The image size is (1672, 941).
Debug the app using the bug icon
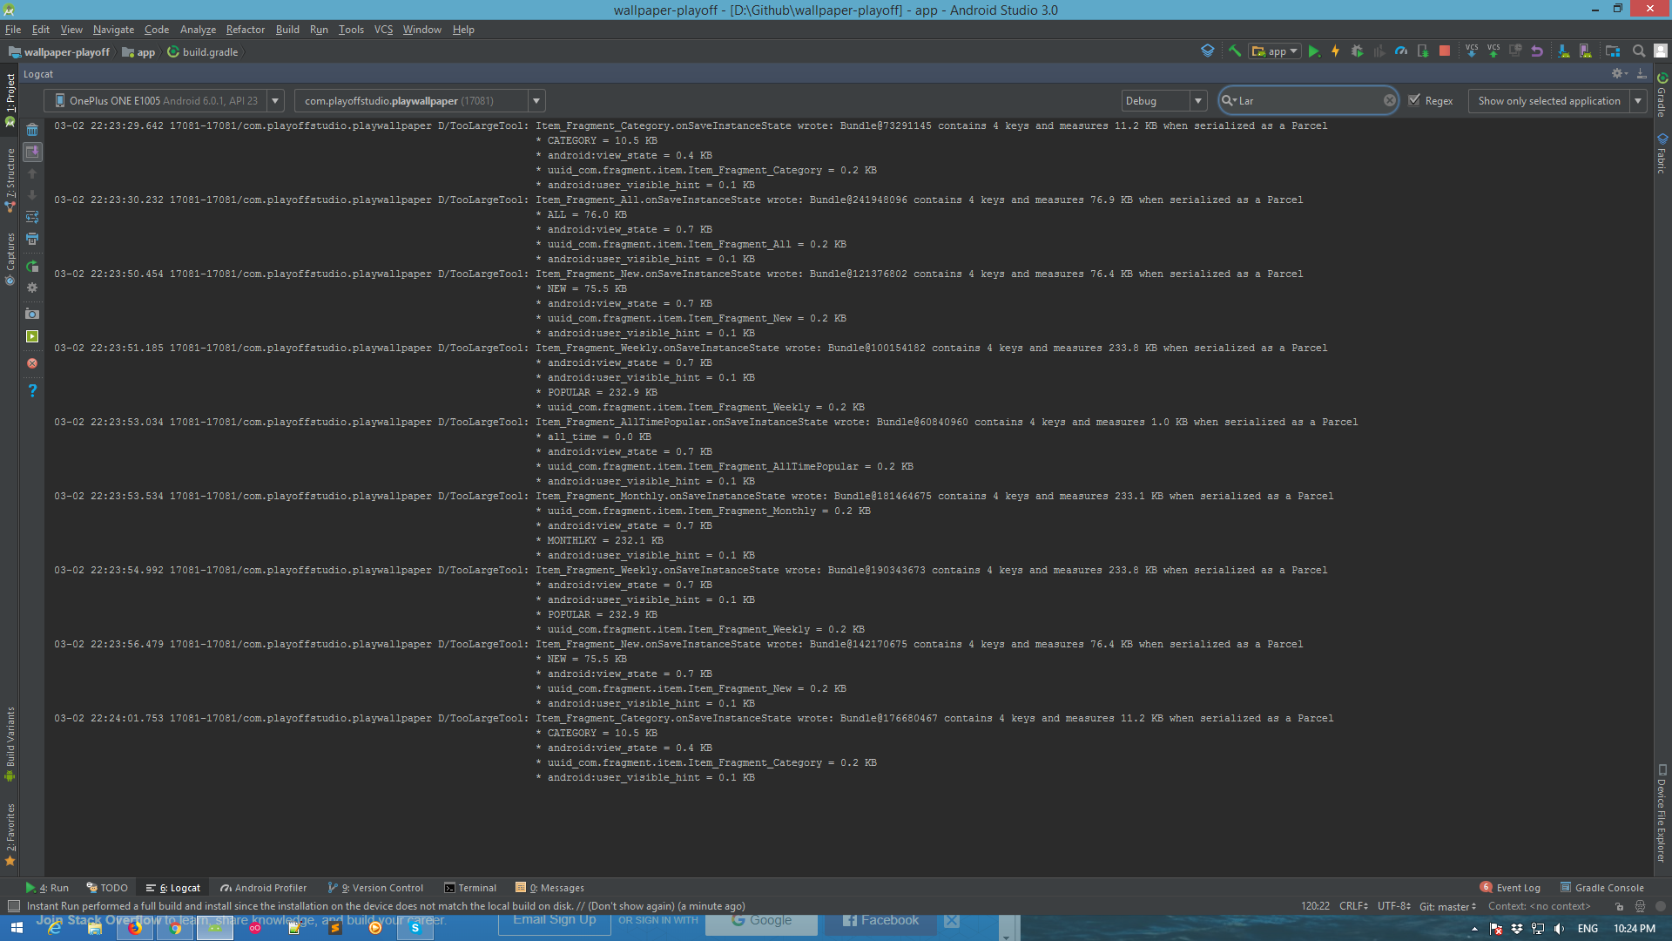click(1356, 51)
